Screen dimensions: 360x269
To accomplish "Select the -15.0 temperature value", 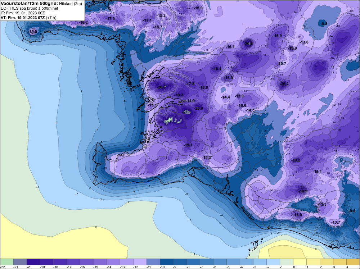I will pyautogui.click(x=33, y=32).
